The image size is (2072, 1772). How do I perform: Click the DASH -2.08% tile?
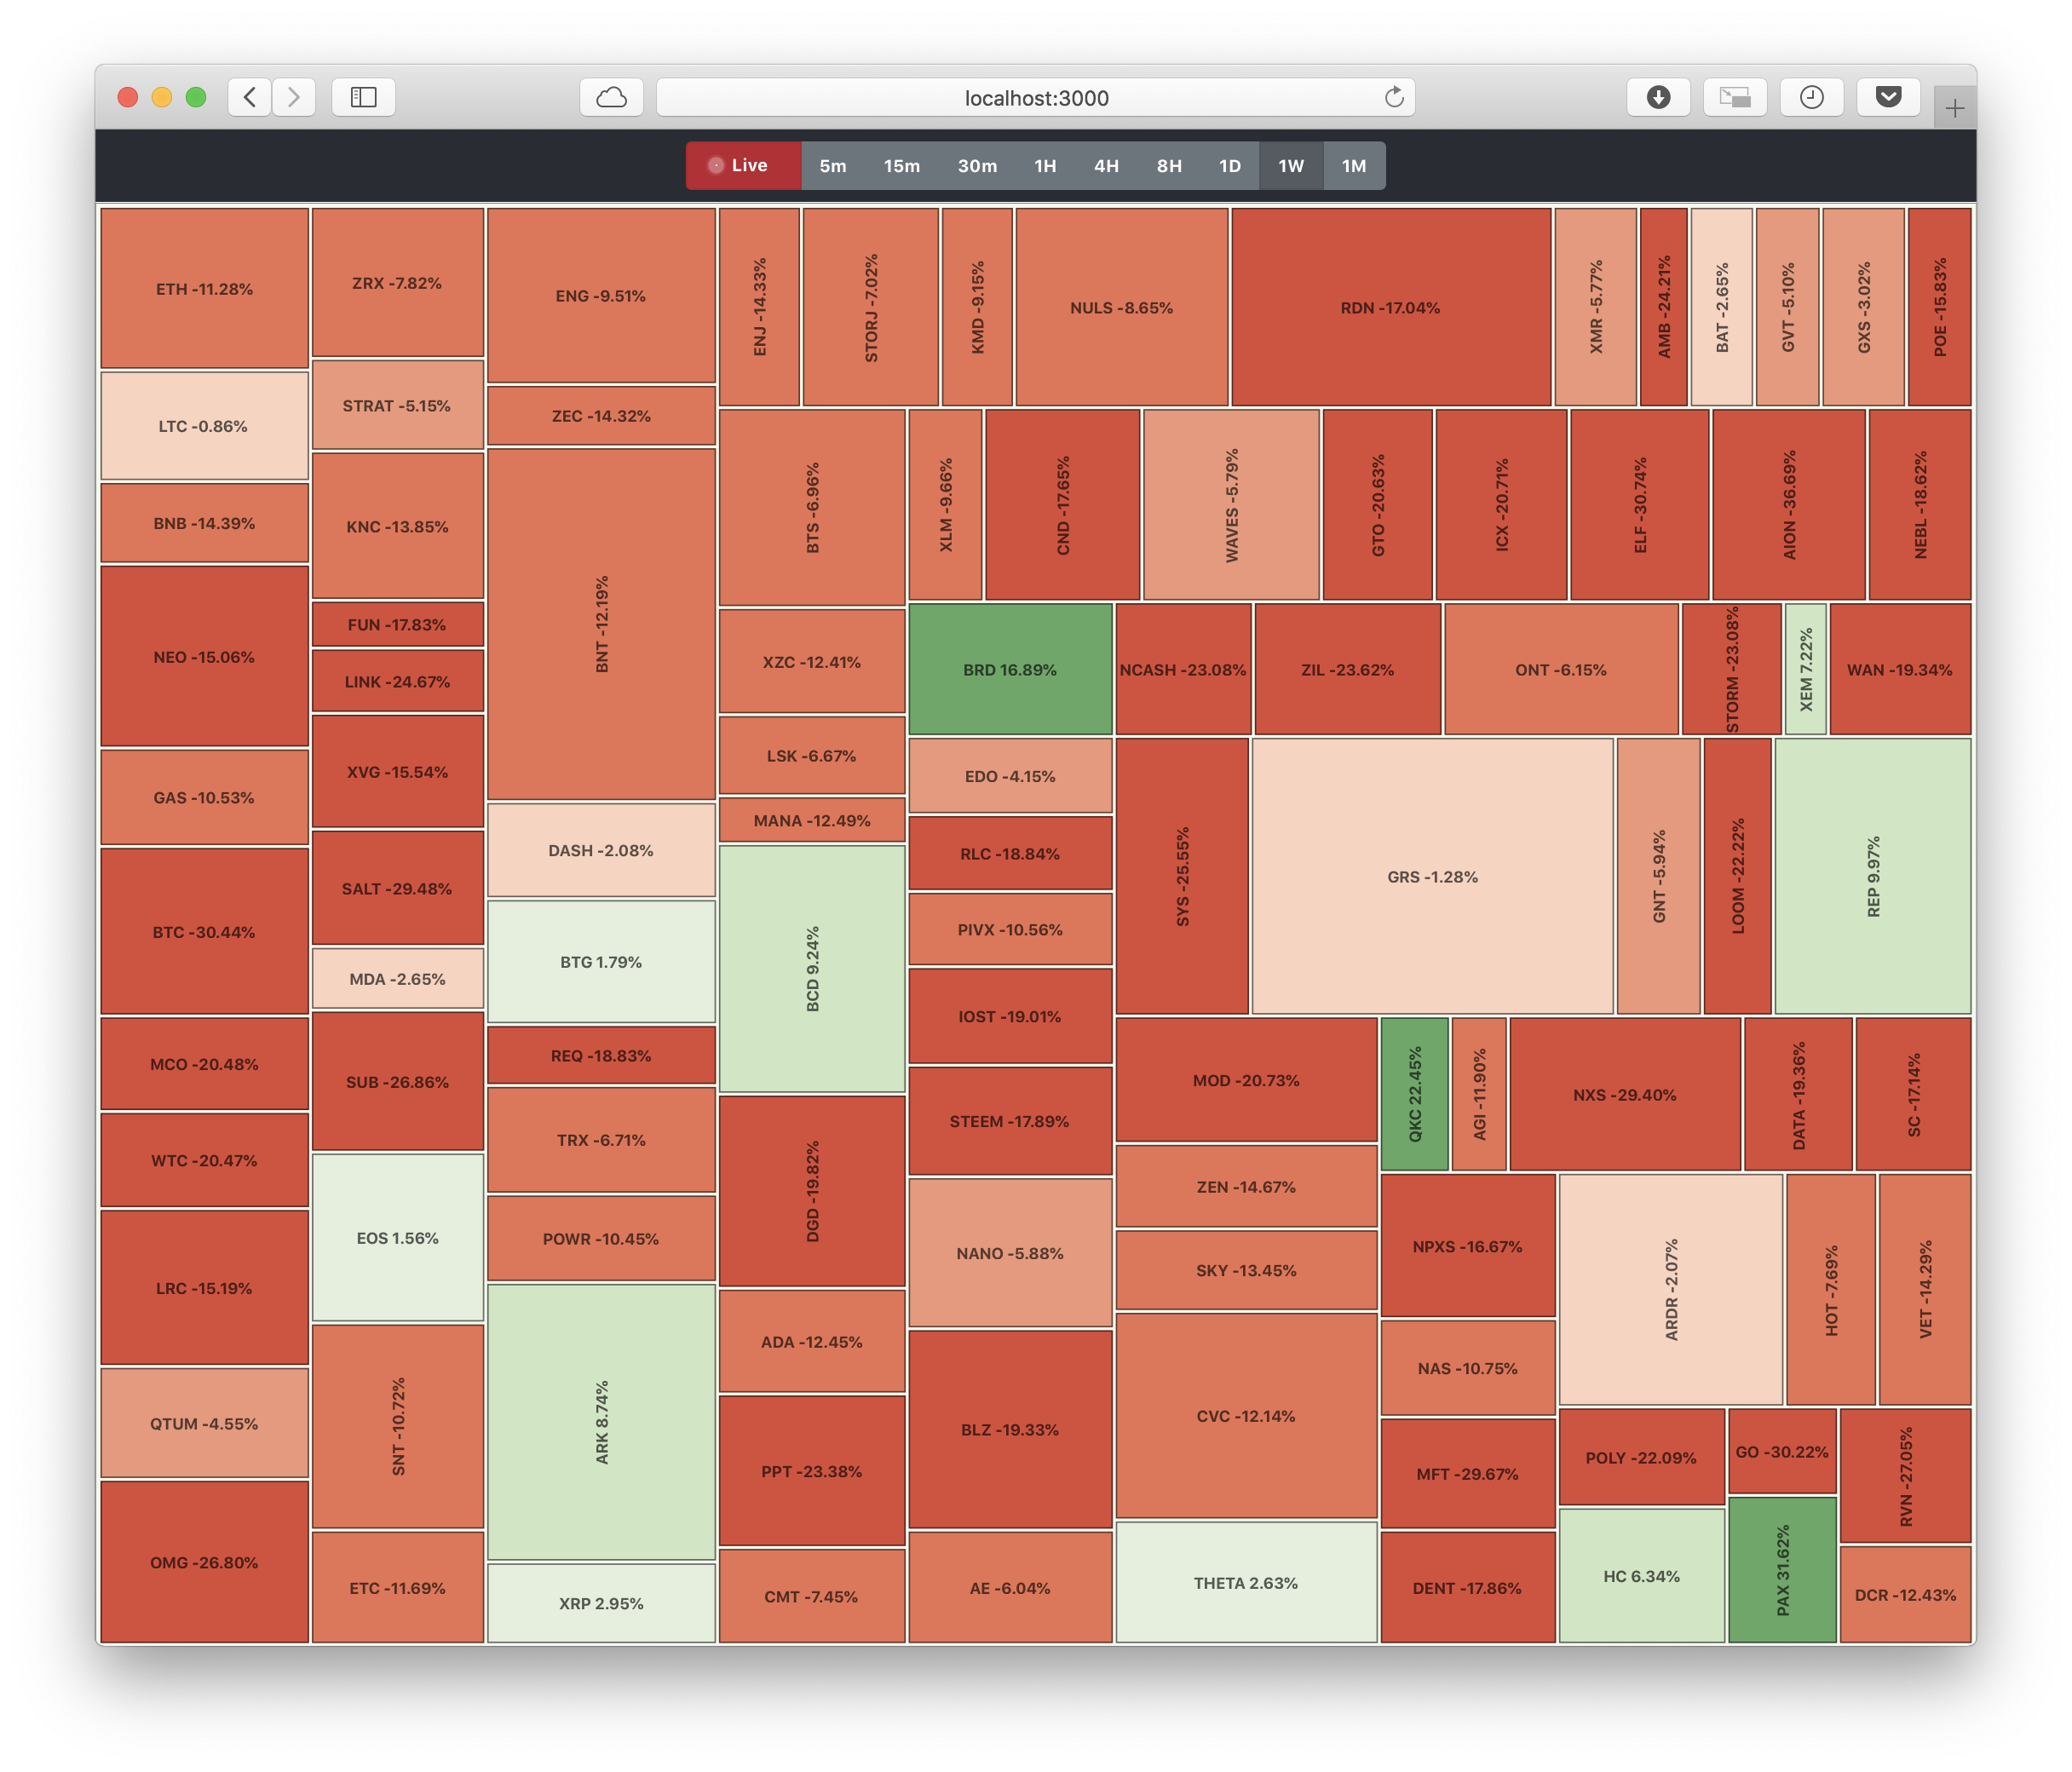tap(601, 849)
